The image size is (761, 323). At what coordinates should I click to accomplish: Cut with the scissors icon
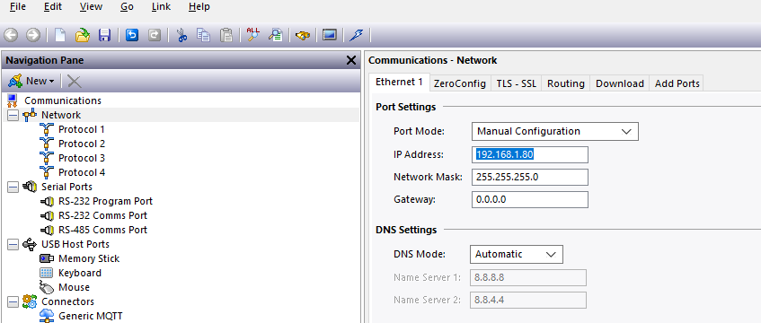(182, 35)
